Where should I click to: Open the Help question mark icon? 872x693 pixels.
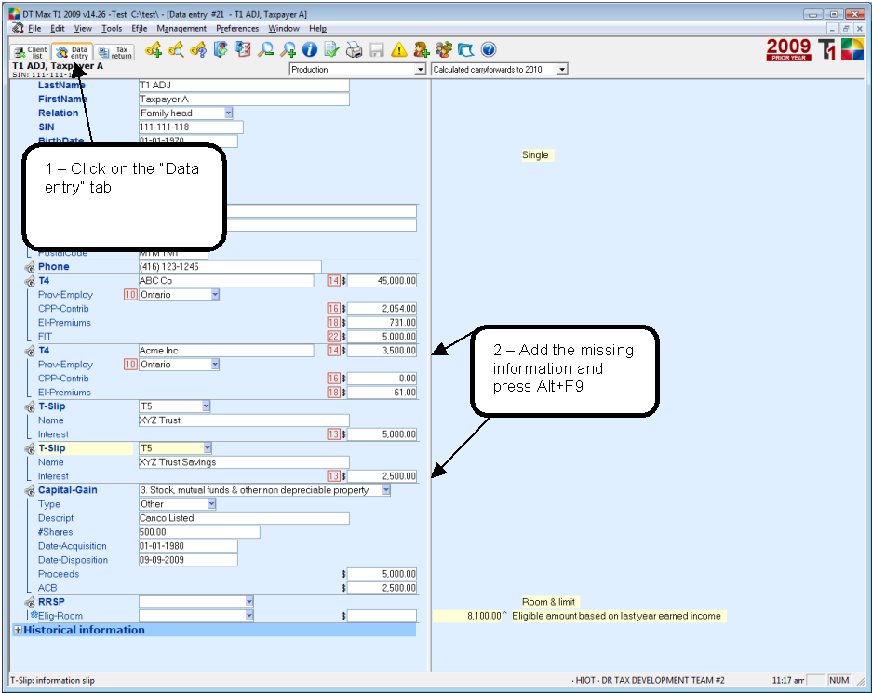[x=488, y=50]
